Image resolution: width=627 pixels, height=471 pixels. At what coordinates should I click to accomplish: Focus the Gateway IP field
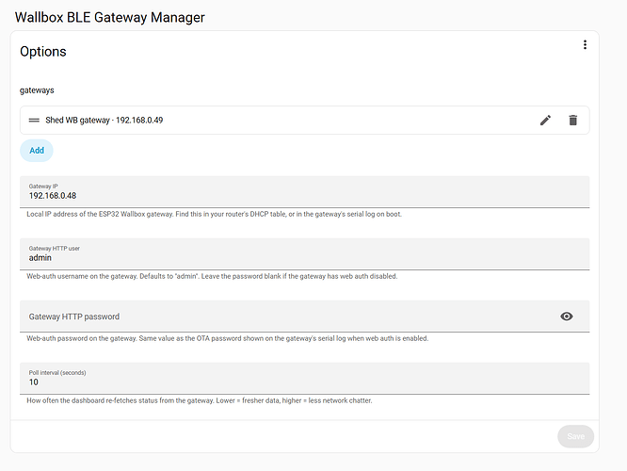click(305, 191)
